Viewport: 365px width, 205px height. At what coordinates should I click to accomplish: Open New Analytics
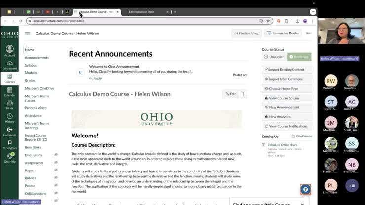click(x=287, y=117)
